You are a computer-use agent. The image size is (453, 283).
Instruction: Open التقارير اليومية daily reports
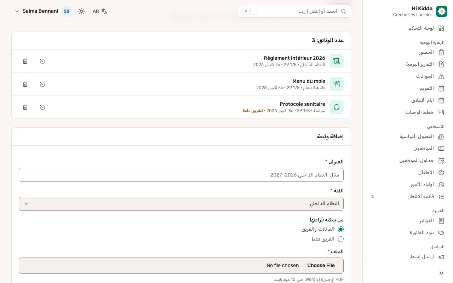pos(408,64)
